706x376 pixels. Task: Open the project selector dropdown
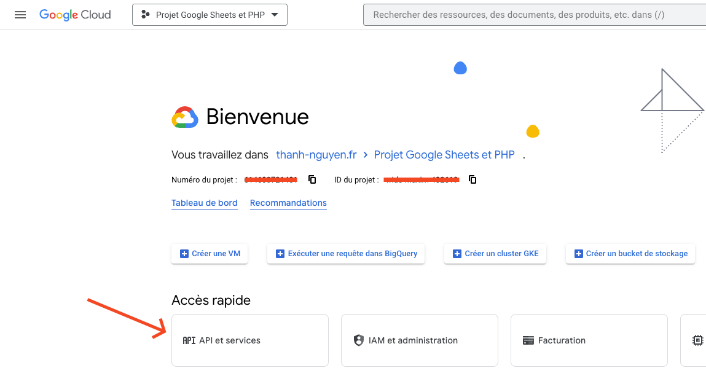(x=209, y=15)
